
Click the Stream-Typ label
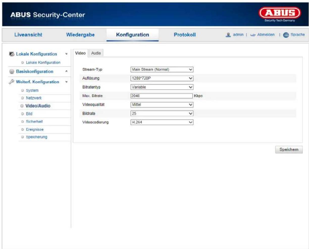(92, 69)
